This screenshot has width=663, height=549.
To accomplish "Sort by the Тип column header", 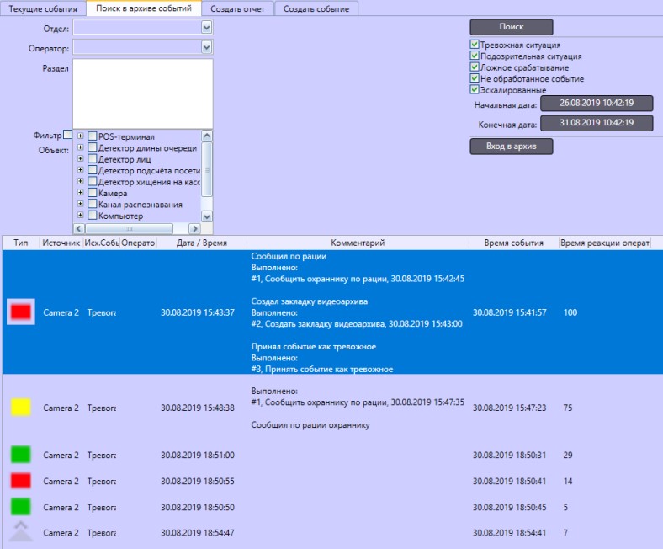I will click(21, 243).
